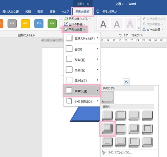Click the shape fill paint bucket icon
This screenshot has width=167, height=157.
click(66, 19)
